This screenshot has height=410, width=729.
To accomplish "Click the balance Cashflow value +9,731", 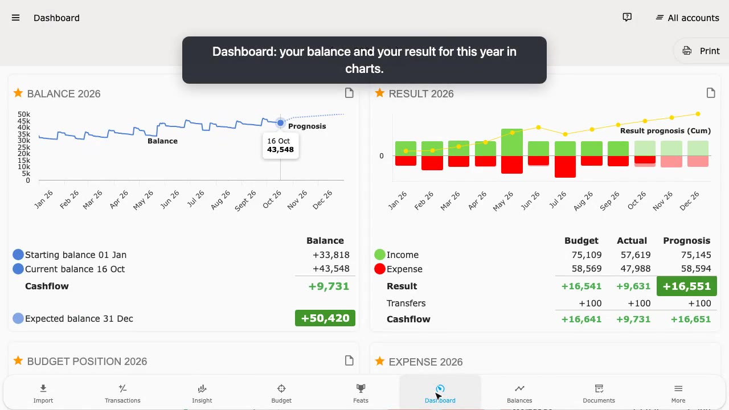I will pos(329,286).
